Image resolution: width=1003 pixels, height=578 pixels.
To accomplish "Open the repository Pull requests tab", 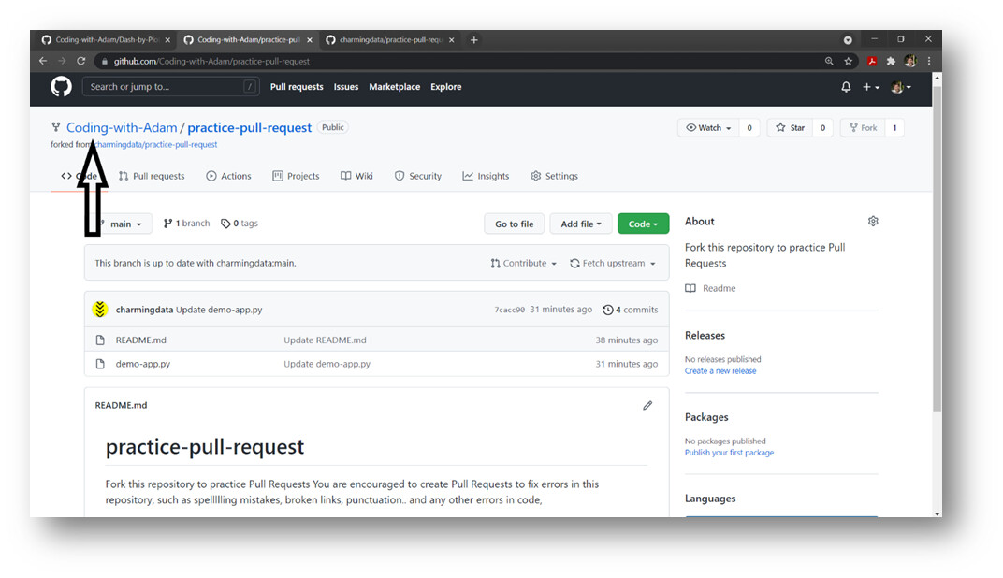I will pyautogui.click(x=152, y=176).
